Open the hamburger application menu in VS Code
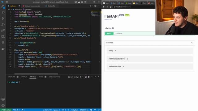198x111 pixels. pyautogui.click(x=7, y=2)
